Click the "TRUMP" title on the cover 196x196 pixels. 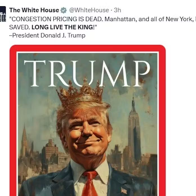87,73
